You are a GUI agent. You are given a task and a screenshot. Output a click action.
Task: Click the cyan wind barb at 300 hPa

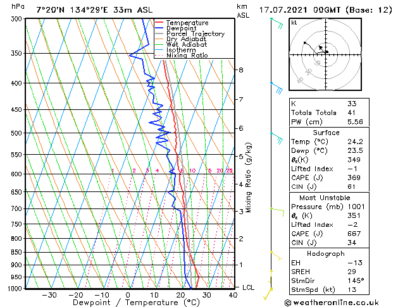(277, 23)
